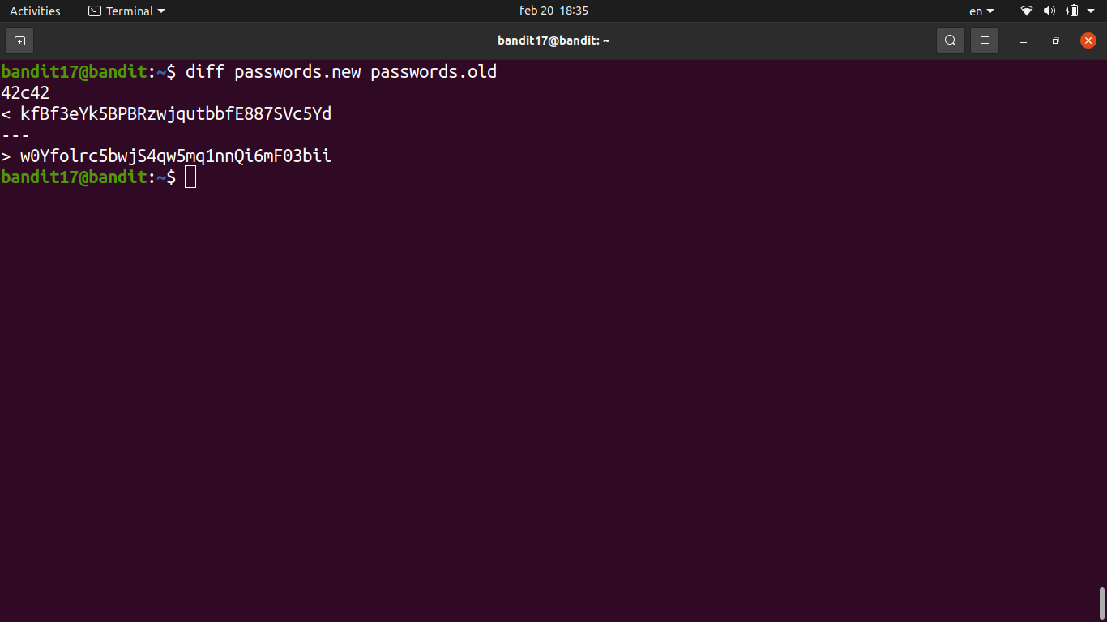Image resolution: width=1107 pixels, height=622 pixels.
Task: Click the search magnifier icon
Action: click(951, 40)
